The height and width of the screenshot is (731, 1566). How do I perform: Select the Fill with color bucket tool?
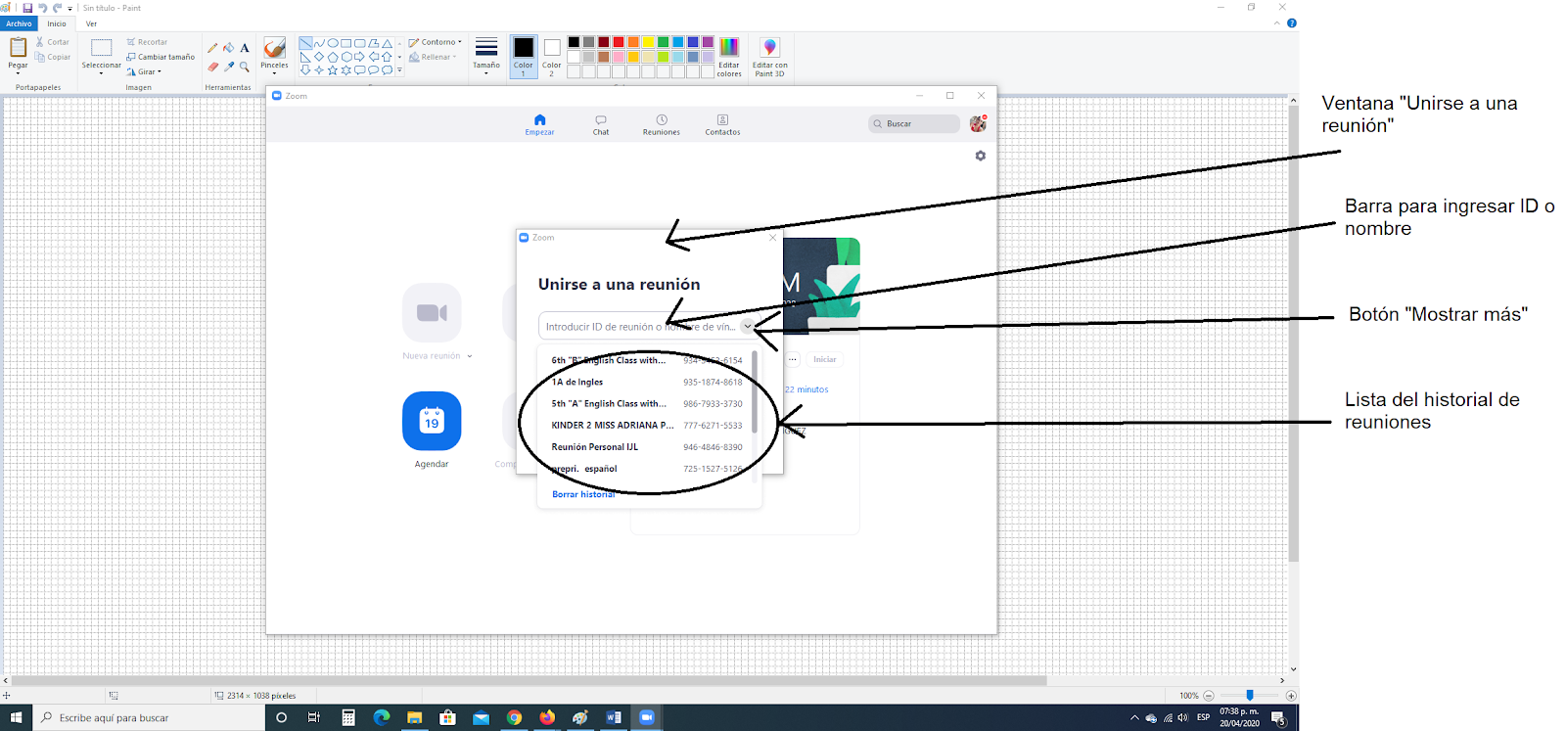click(x=229, y=48)
